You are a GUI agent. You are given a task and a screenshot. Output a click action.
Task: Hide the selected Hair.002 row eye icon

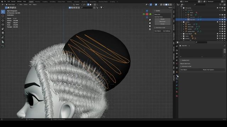point(220,20)
